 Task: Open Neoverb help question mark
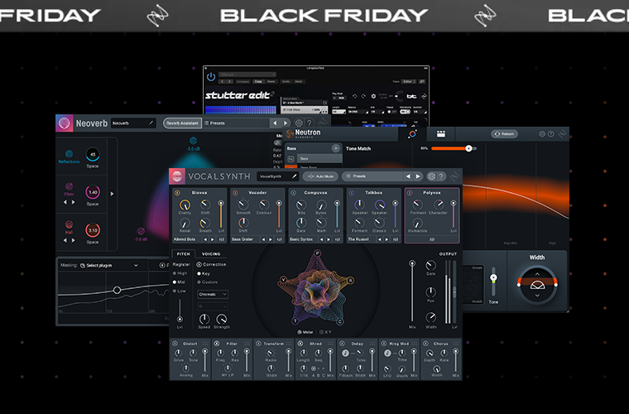point(309,123)
